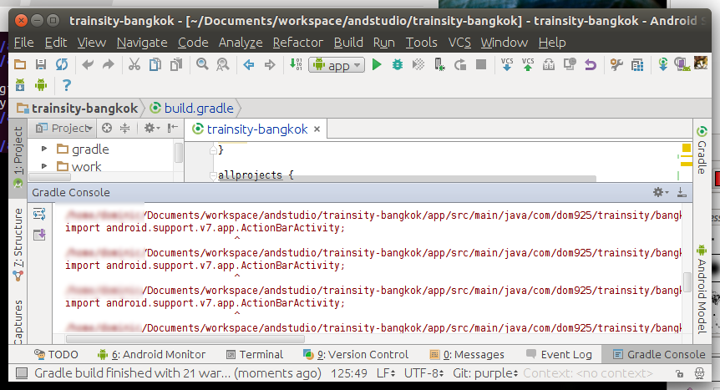Click the VCS Revert purple arrow icon

tap(591, 64)
